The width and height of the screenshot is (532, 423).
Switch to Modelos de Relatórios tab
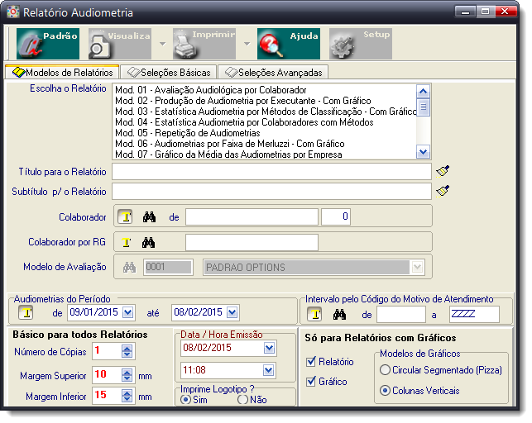coord(62,73)
